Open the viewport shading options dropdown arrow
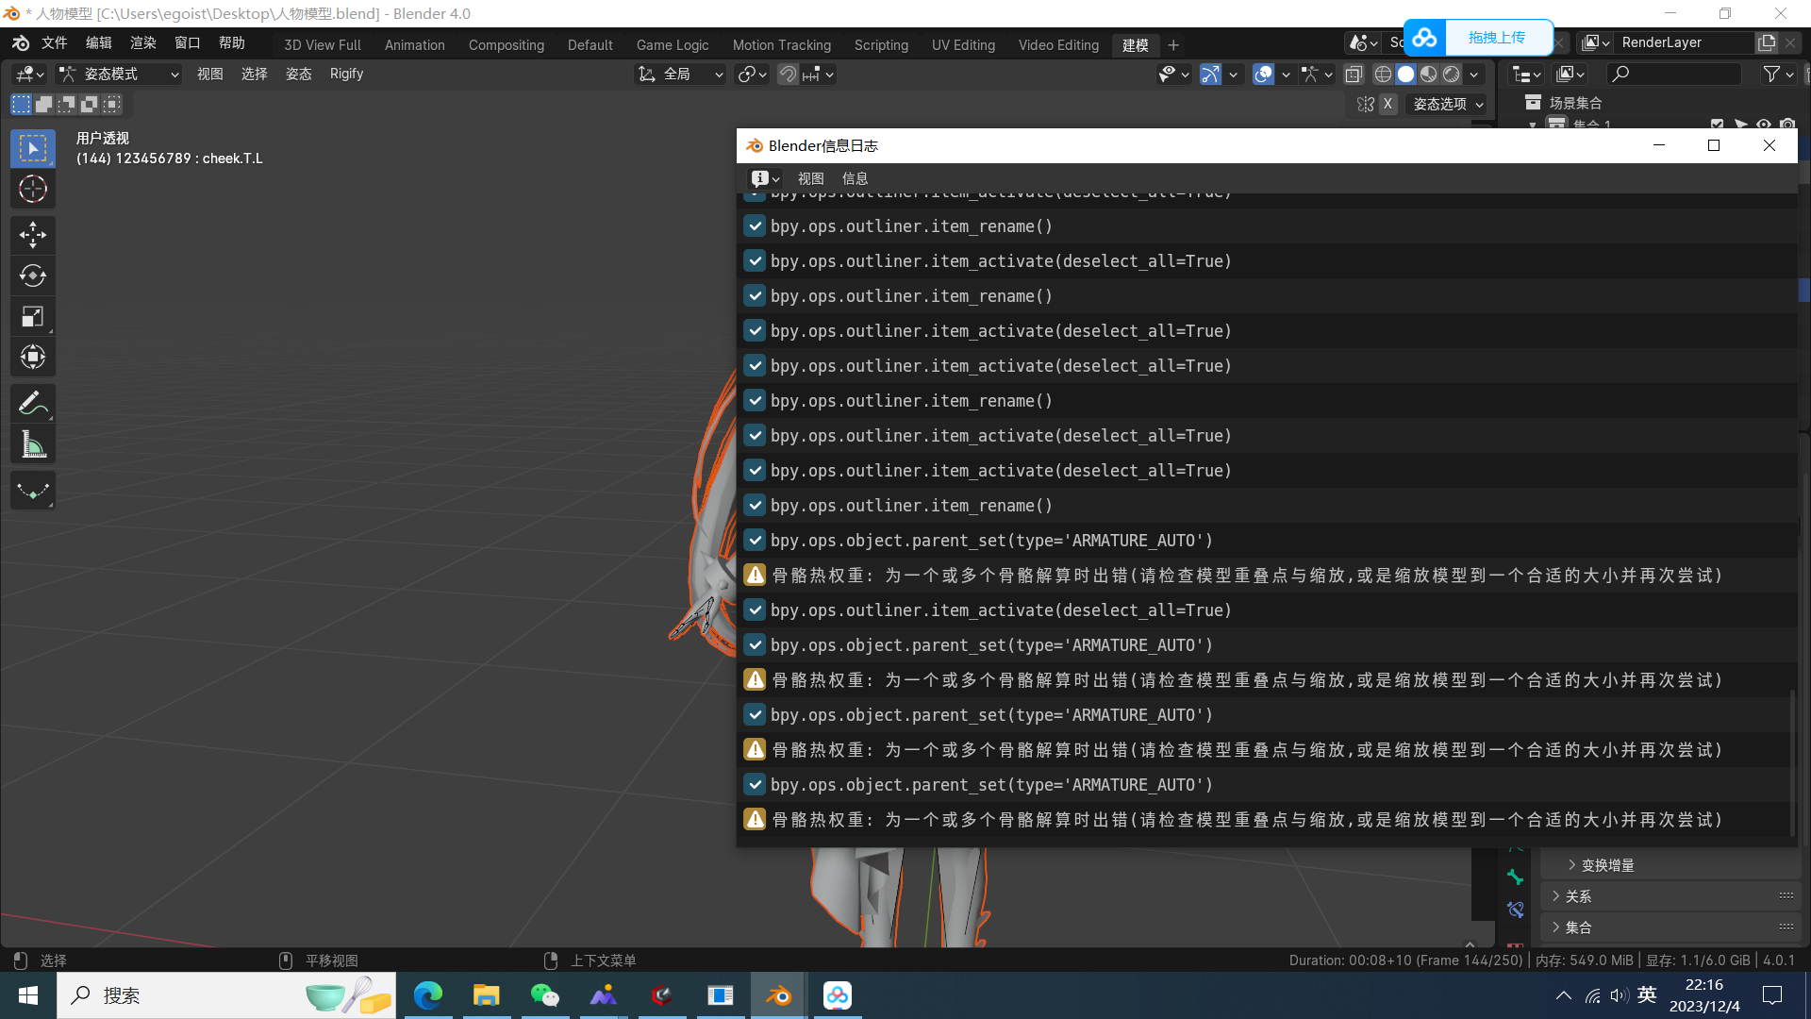This screenshot has height=1019, width=1811. [1474, 74]
